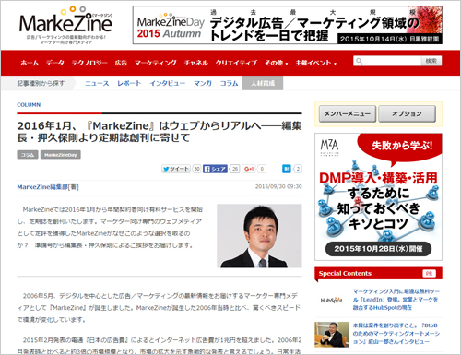Select the ニュース article type
Screen dimensions: 461x355
[x=97, y=83]
